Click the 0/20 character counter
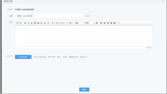Image resolution: width=167 pixels, height=94 pixels. pos(87,16)
